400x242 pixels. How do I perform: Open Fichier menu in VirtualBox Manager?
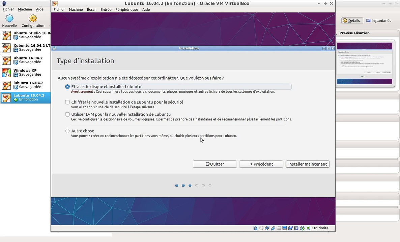click(x=8, y=9)
